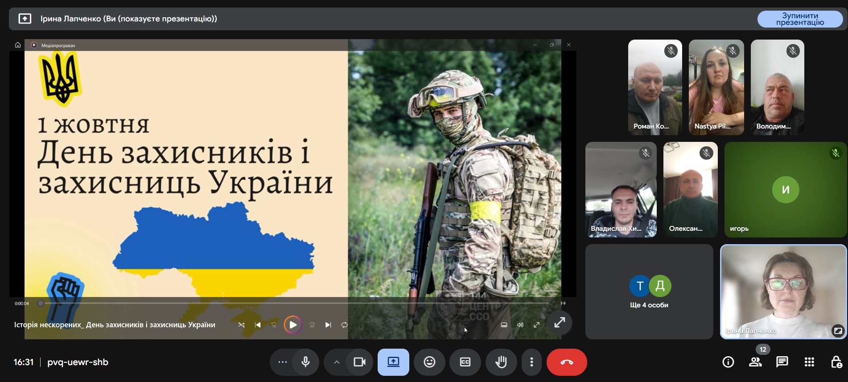Show the participants list

[x=755, y=362]
